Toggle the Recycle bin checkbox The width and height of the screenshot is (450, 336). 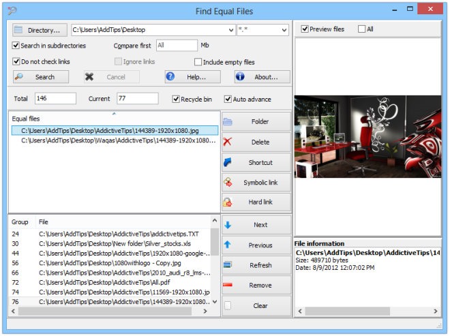176,100
